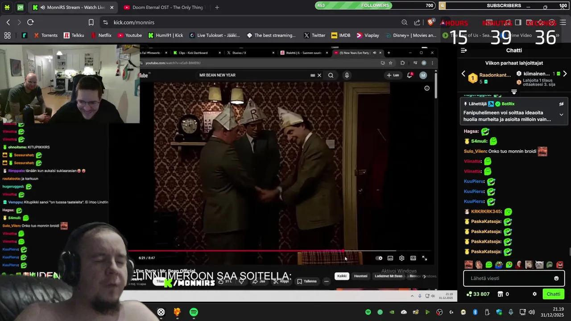Zoom the page with the magnifier icon in the address bar
The width and height of the screenshot is (571, 321).
click(404, 22)
